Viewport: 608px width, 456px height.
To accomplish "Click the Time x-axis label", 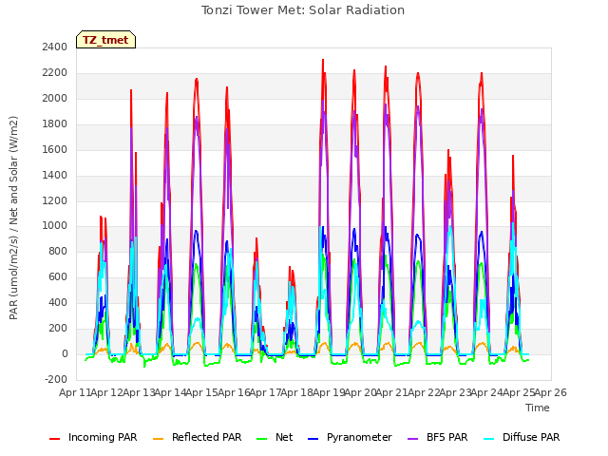I will (538, 408).
